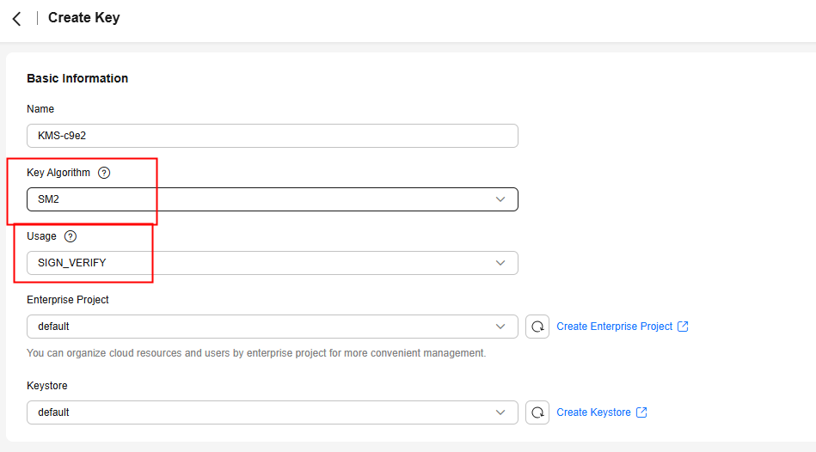Screen dimensions: 816x452
Task: Click the Create Keystore link
Action: point(593,412)
